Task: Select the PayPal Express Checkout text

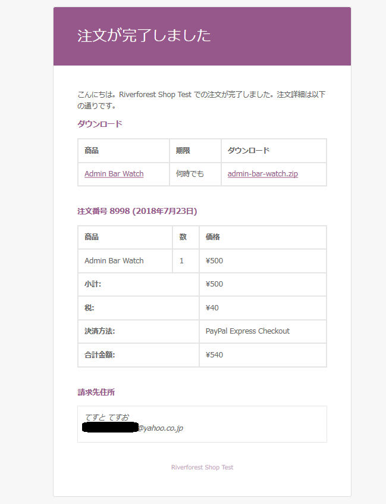Action: 247,331
